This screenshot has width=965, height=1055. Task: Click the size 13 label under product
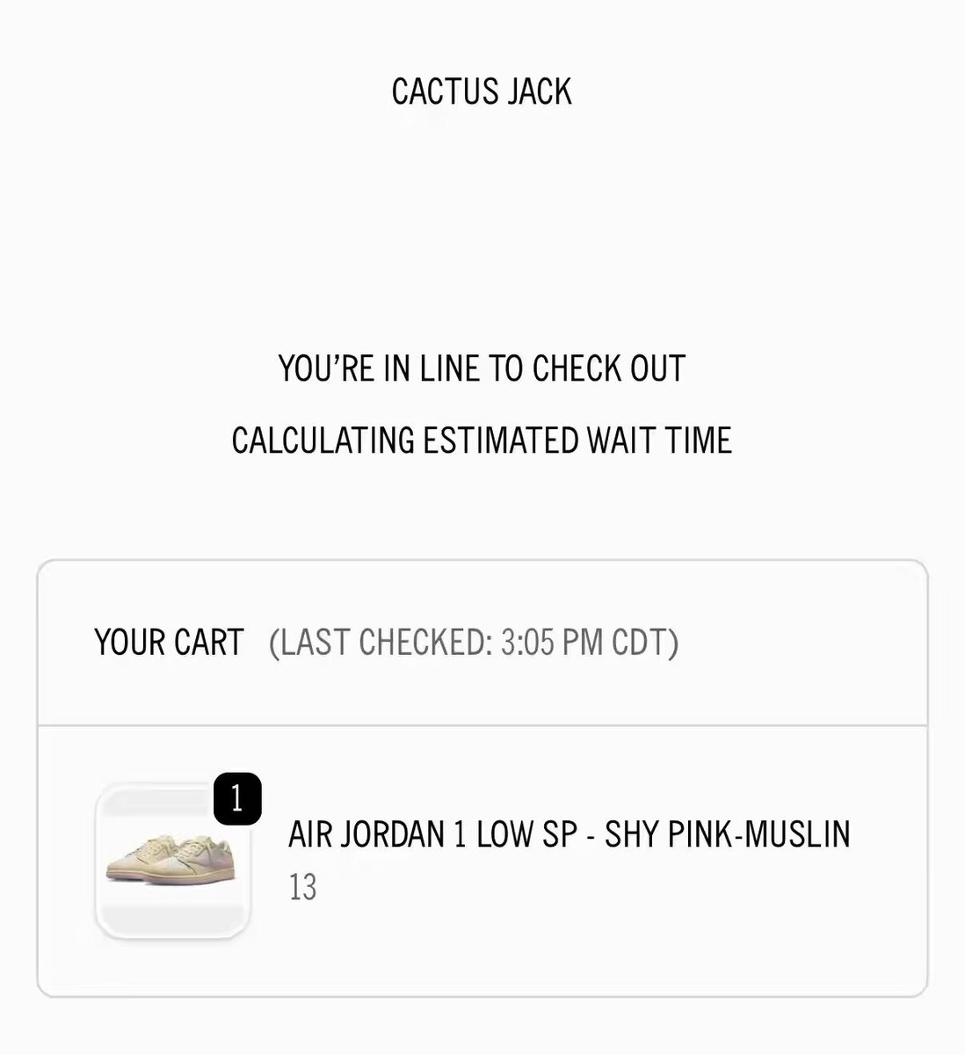point(302,887)
